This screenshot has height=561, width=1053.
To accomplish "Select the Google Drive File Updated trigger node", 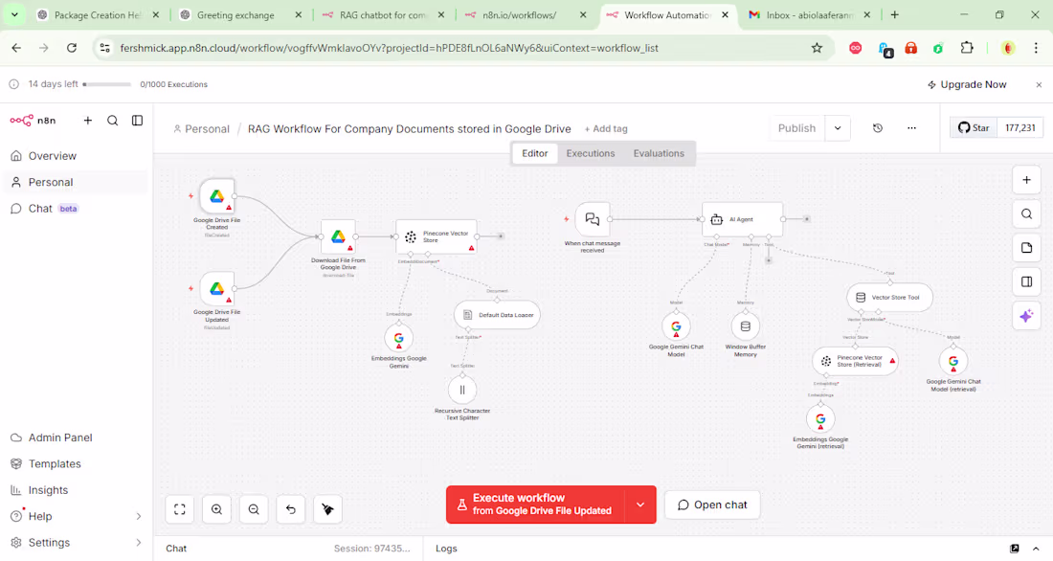I will coord(216,289).
